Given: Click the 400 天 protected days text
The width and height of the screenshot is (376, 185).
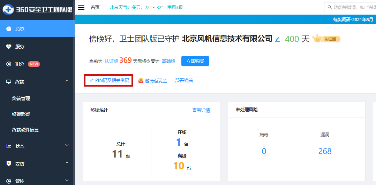Looking at the screenshot, I should click(297, 39).
